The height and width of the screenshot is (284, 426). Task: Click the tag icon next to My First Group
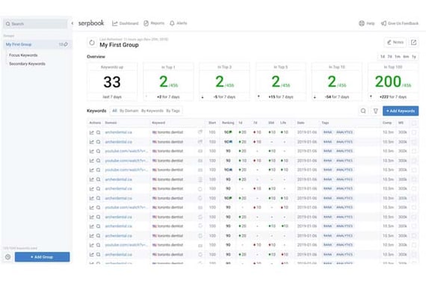pos(66,44)
